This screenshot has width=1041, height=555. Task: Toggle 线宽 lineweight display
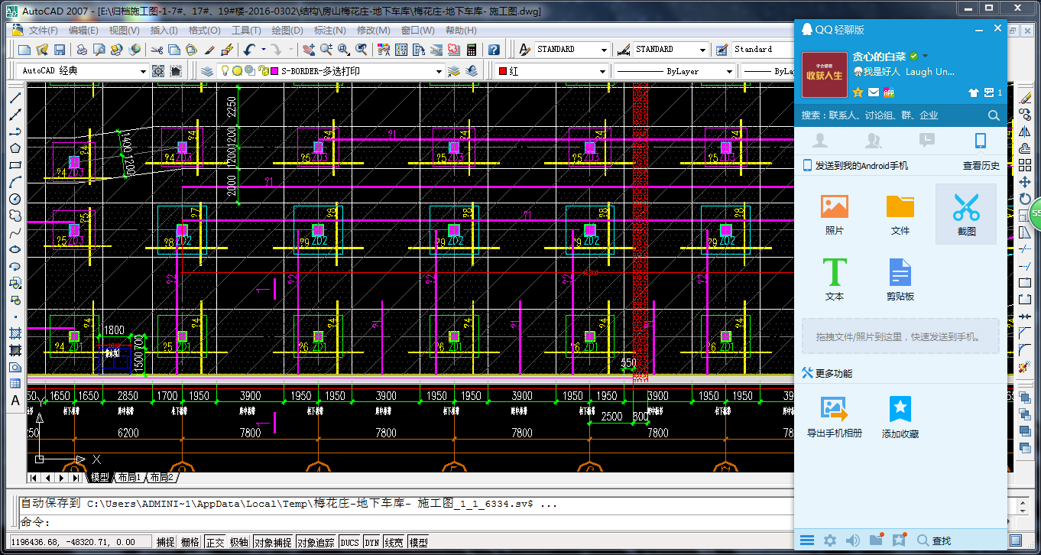(394, 542)
